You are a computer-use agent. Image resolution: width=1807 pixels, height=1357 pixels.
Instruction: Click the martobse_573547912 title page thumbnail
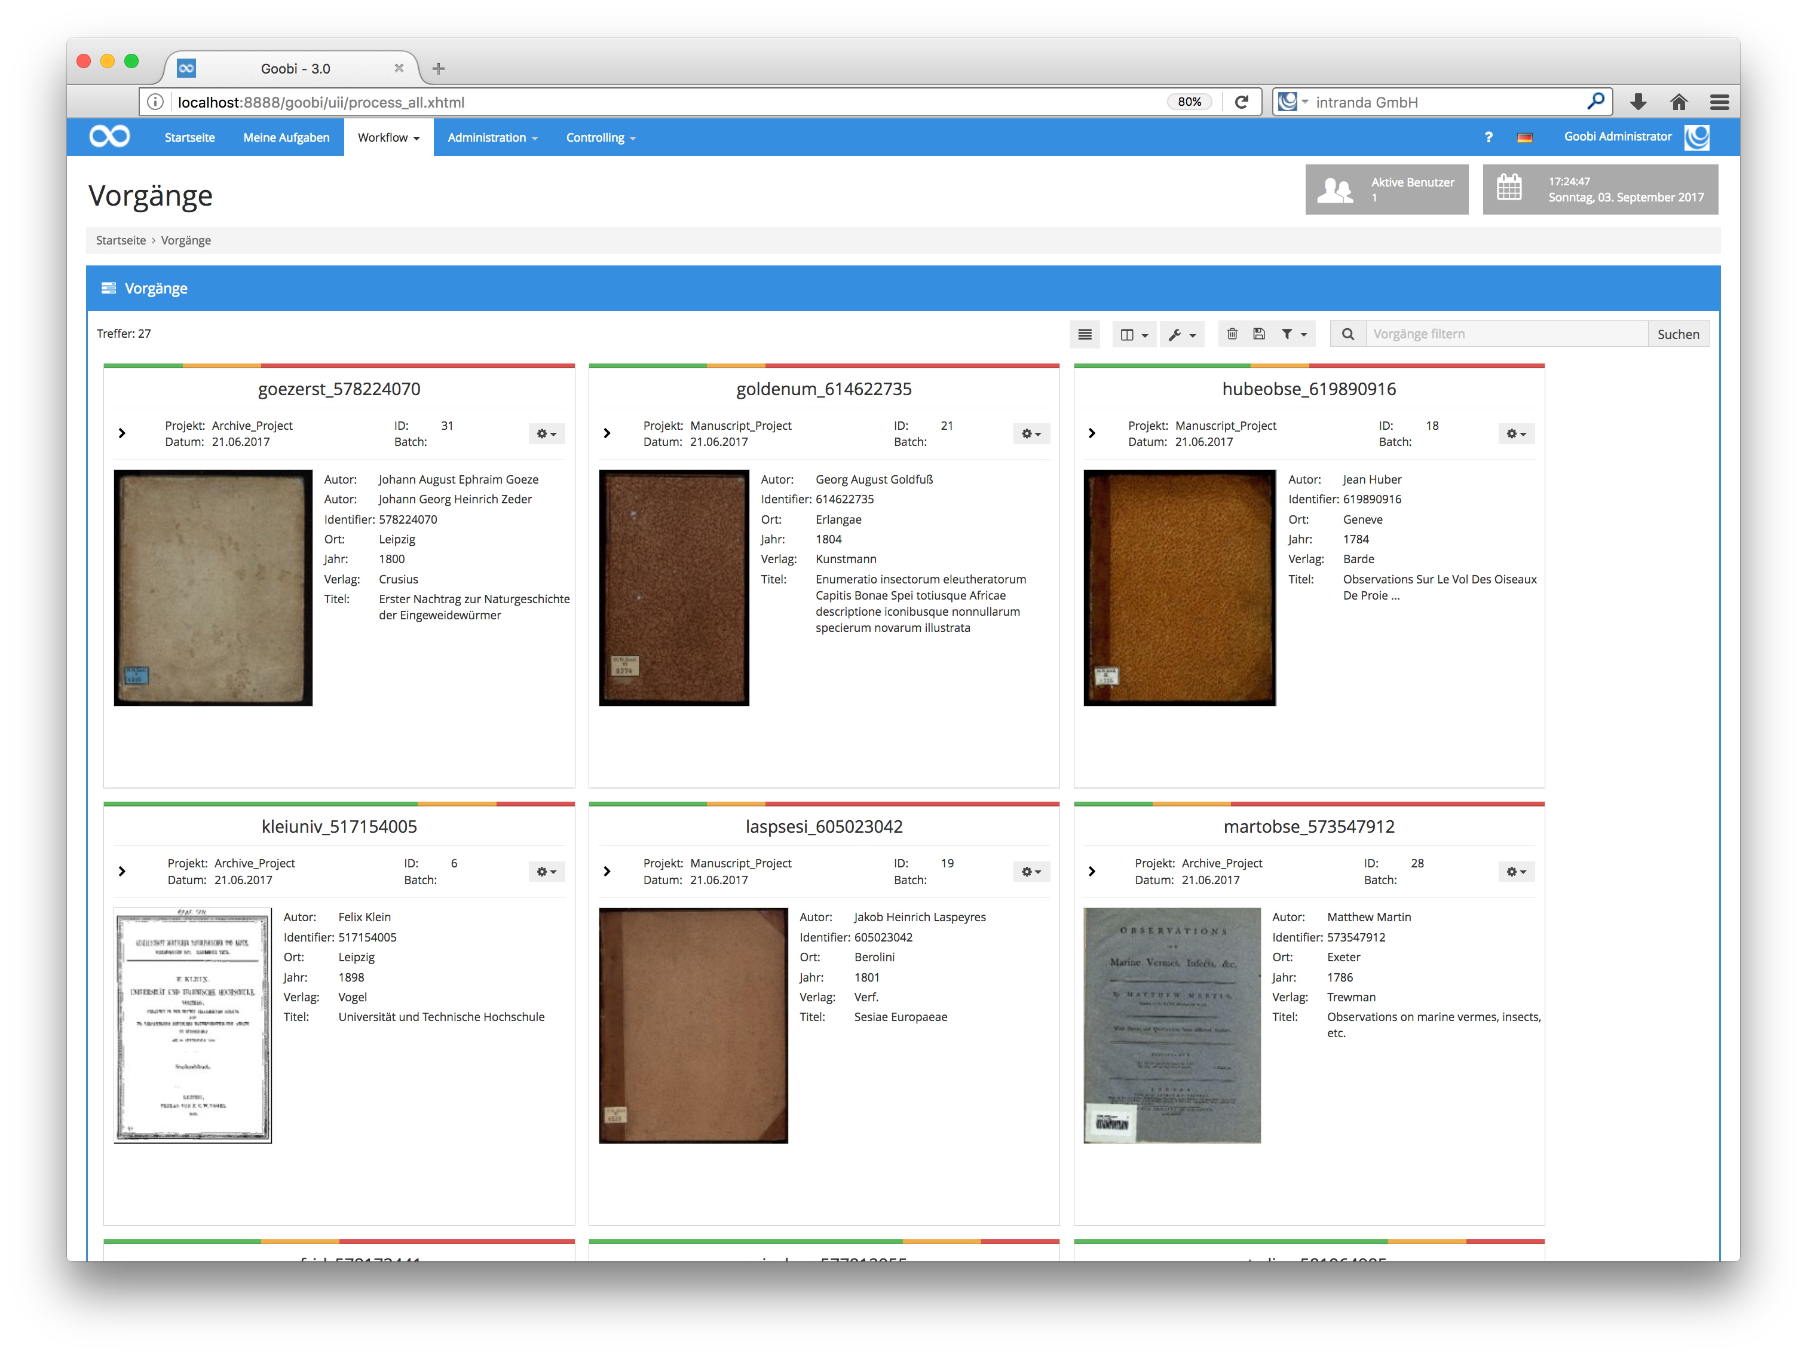pos(1172,1025)
